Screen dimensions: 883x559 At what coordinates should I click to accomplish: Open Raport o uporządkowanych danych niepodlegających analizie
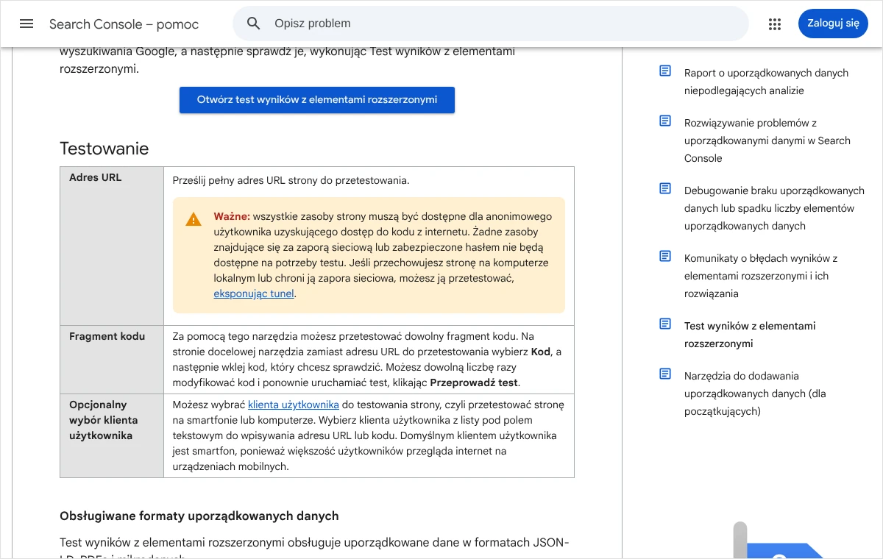click(x=766, y=82)
